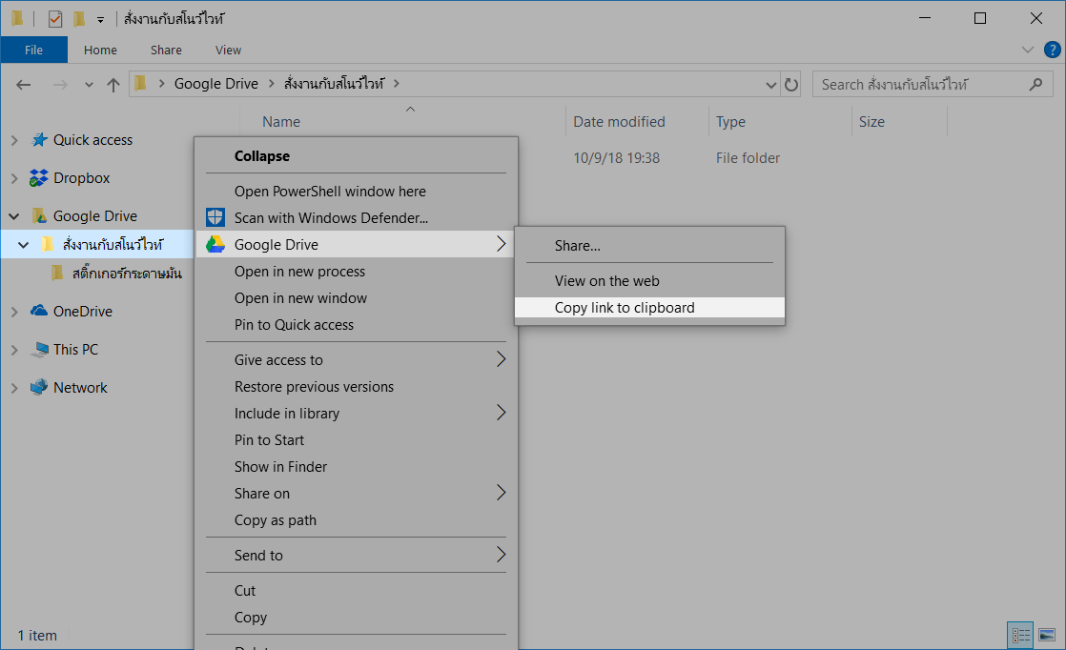Screen dimensions: 1066x650
Task: Go forward with the right arrow
Action: click(60, 84)
